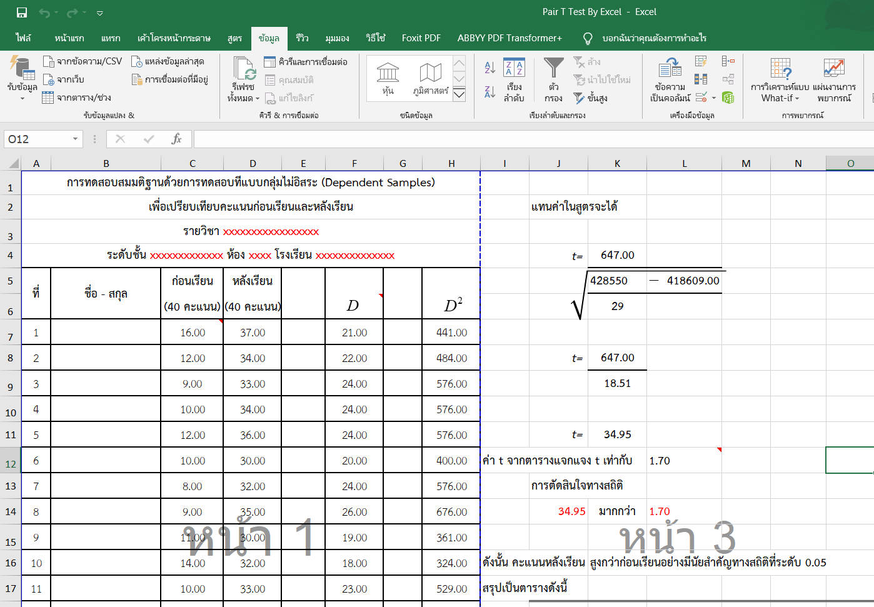Open Queries & Connections (คิวรีและการเชื่อมต่อ)
874x607 pixels.
[x=306, y=61]
